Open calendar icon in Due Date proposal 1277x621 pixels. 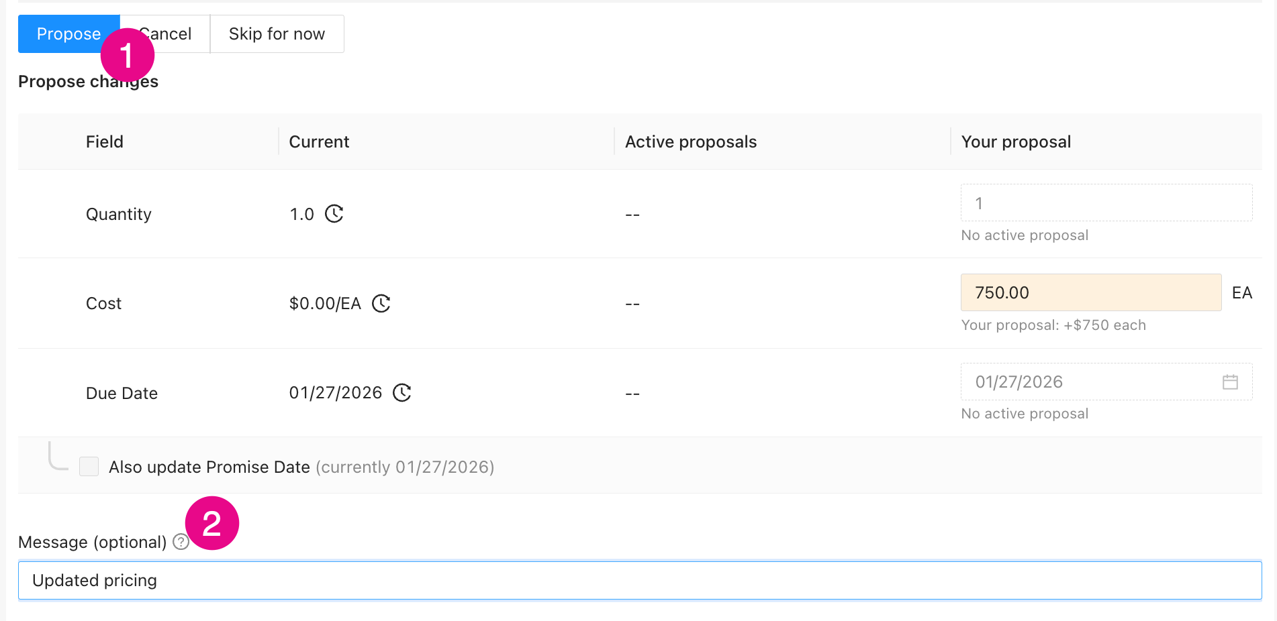(x=1230, y=382)
